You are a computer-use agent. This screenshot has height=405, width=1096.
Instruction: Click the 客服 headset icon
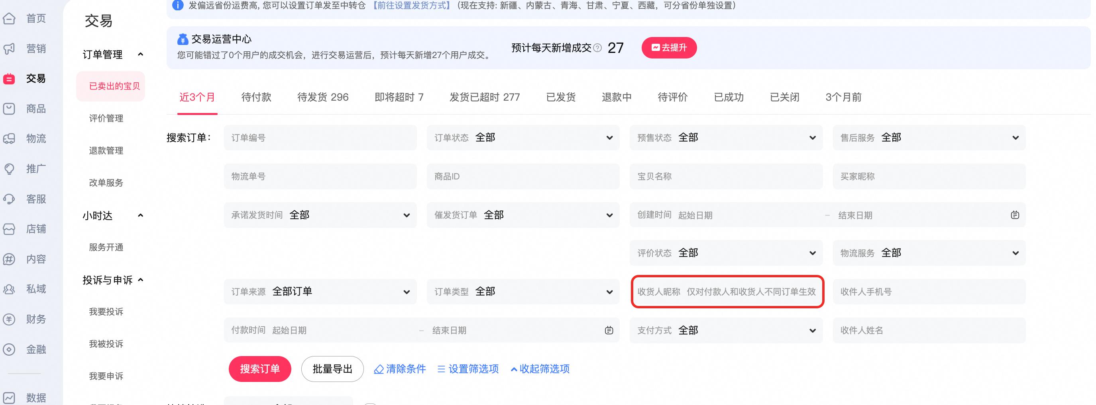click(9, 199)
